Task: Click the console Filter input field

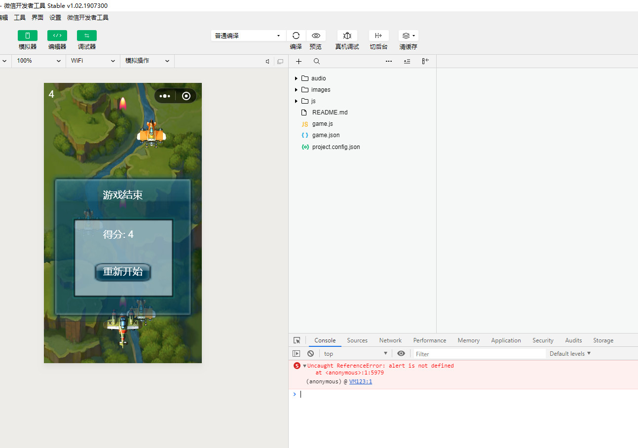Action: (x=479, y=354)
